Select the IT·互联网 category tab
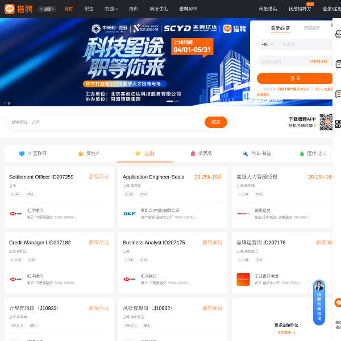The width and height of the screenshot is (341, 341). click(32, 153)
